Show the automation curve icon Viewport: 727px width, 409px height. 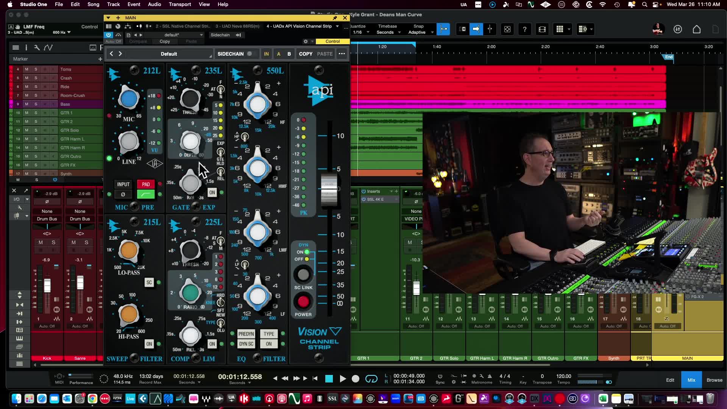[x=48, y=47]
